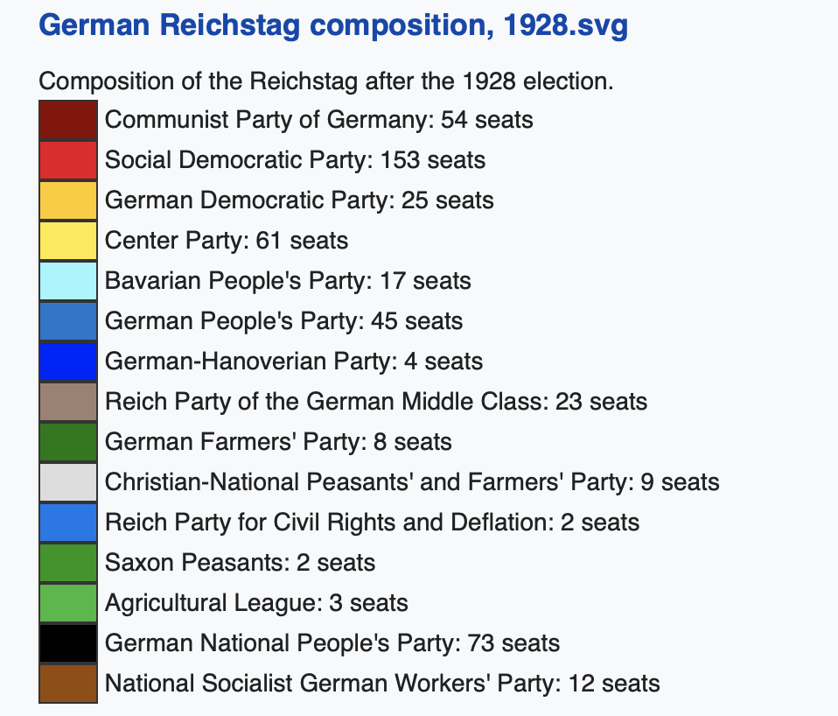
Task: Select the light gray Christian-National Peasants' swatch
Action: pyautogui.click(x=68, y=482)
